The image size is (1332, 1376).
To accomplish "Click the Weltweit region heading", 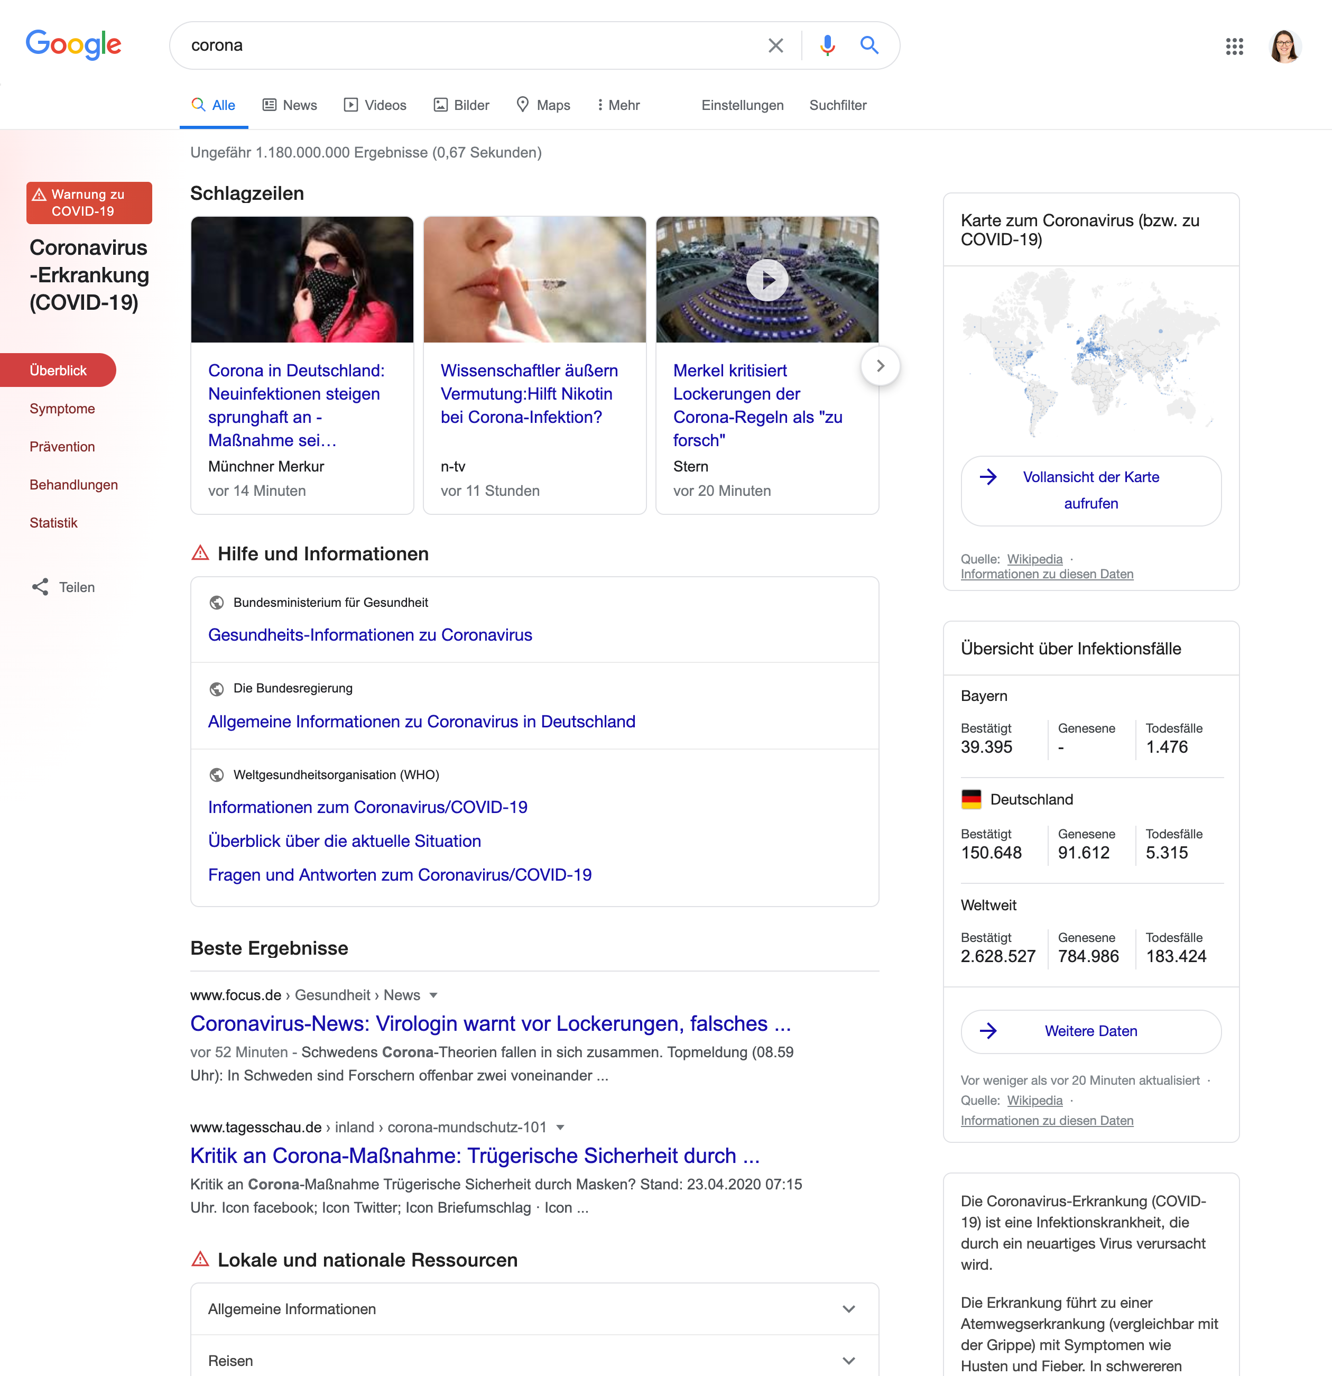I will 988,905.
